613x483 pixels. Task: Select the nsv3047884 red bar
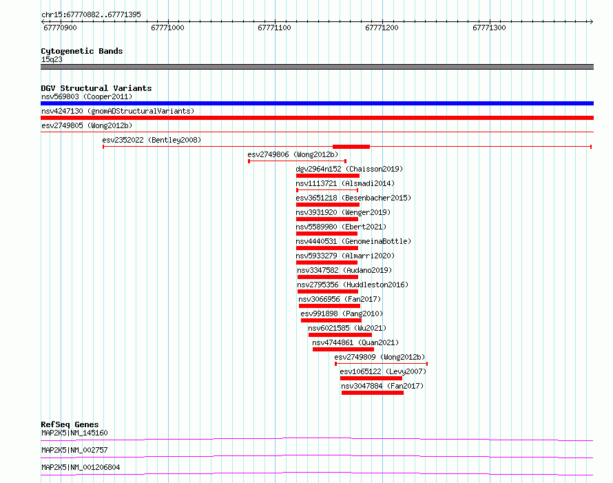(373, 393)
